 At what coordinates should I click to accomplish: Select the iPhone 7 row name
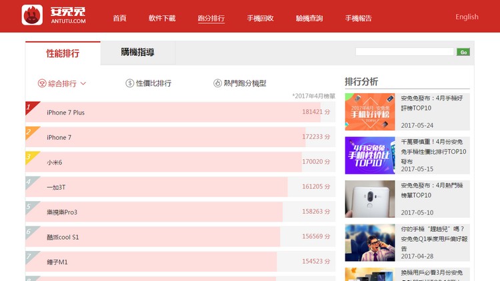pos(59,137)
